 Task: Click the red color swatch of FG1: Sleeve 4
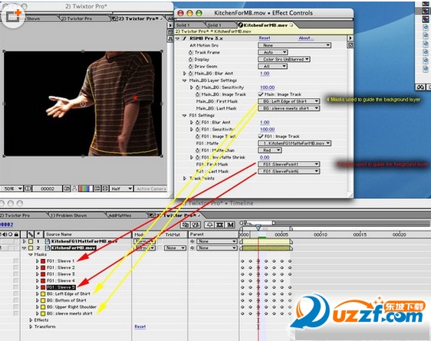(x=43, y=280)
